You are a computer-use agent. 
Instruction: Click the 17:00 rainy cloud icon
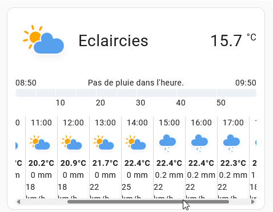[x=231, y=143]
